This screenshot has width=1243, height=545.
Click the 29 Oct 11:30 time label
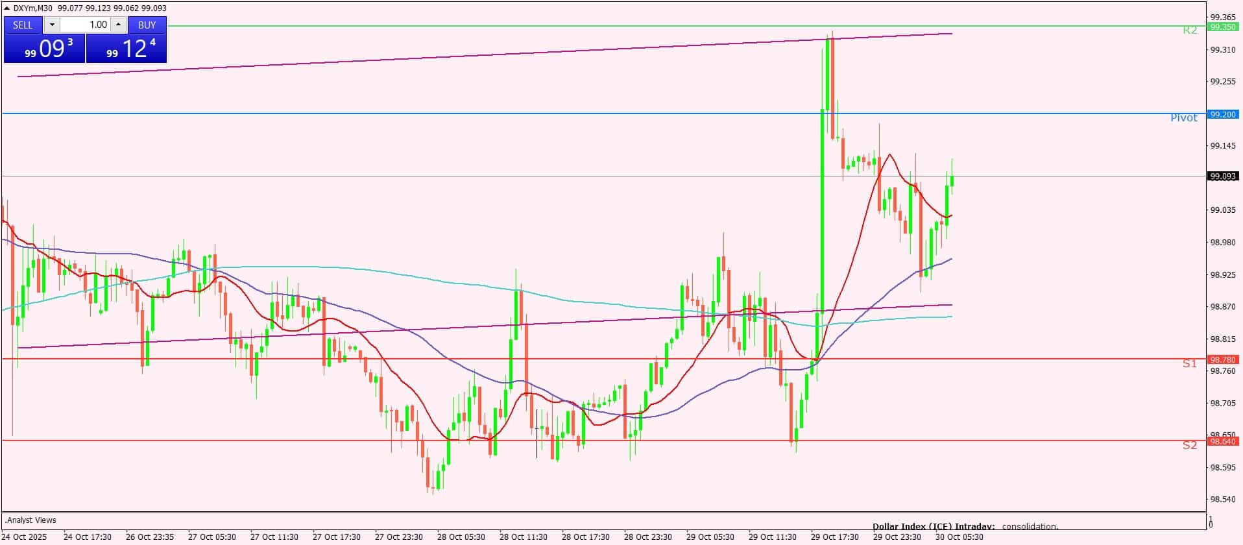tap(773, 537)
